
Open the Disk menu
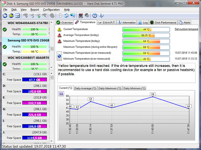coord(14,10)
